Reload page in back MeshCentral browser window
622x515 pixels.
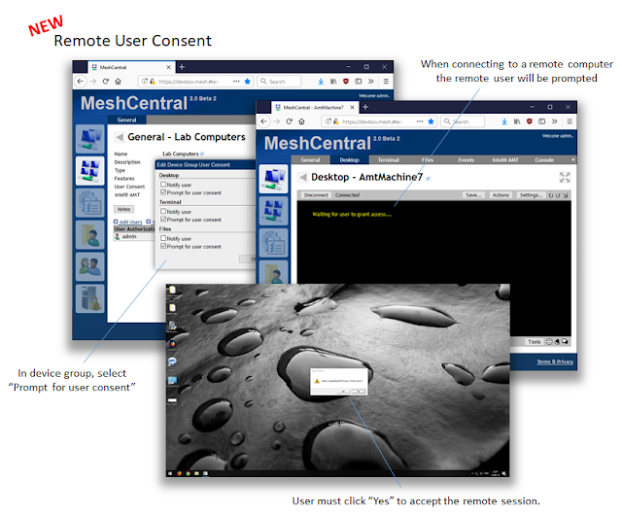tap(106, 82)
